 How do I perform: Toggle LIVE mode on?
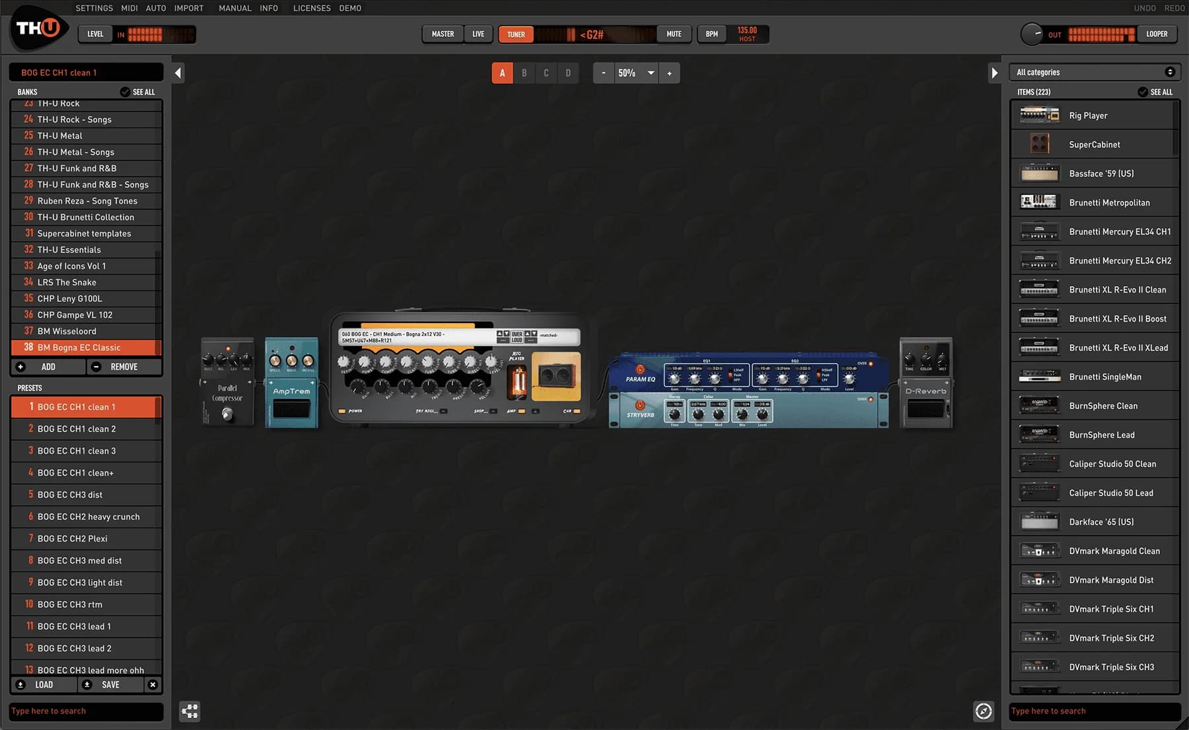coord(478,34)
